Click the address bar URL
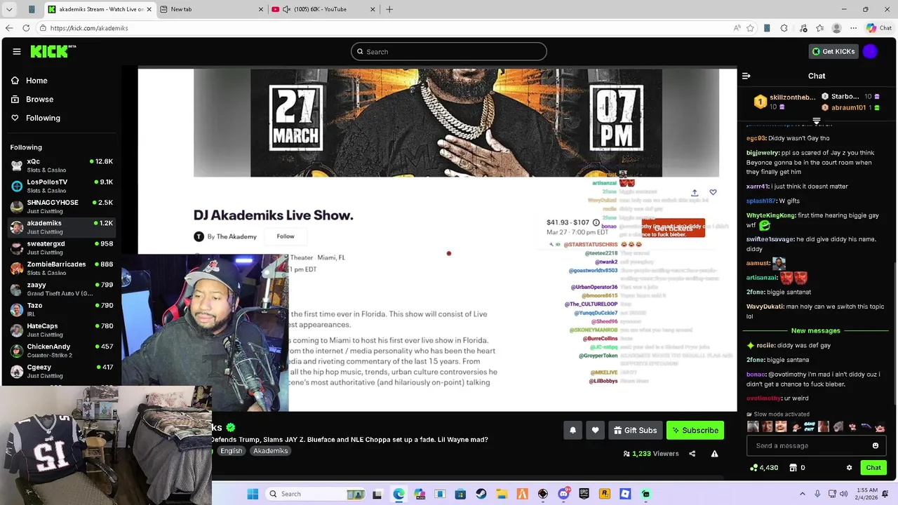 pos(89,28)
